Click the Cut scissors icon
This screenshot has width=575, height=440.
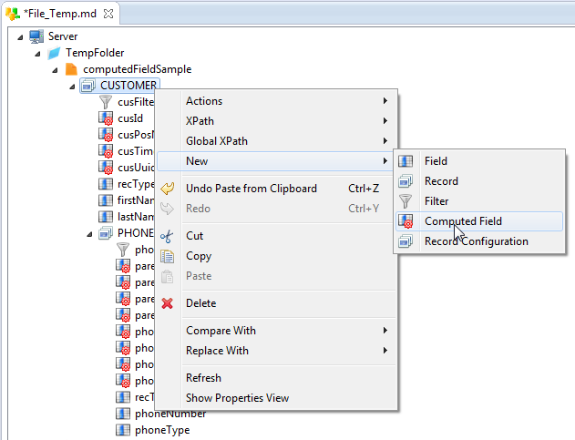[x=167, y=236]
